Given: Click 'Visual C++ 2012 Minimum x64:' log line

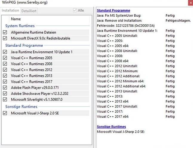Looking at the screenshot, I should tap(121, 81).
